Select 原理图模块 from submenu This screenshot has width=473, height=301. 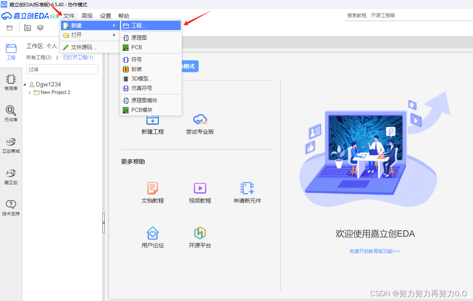[x=151, y=100]
